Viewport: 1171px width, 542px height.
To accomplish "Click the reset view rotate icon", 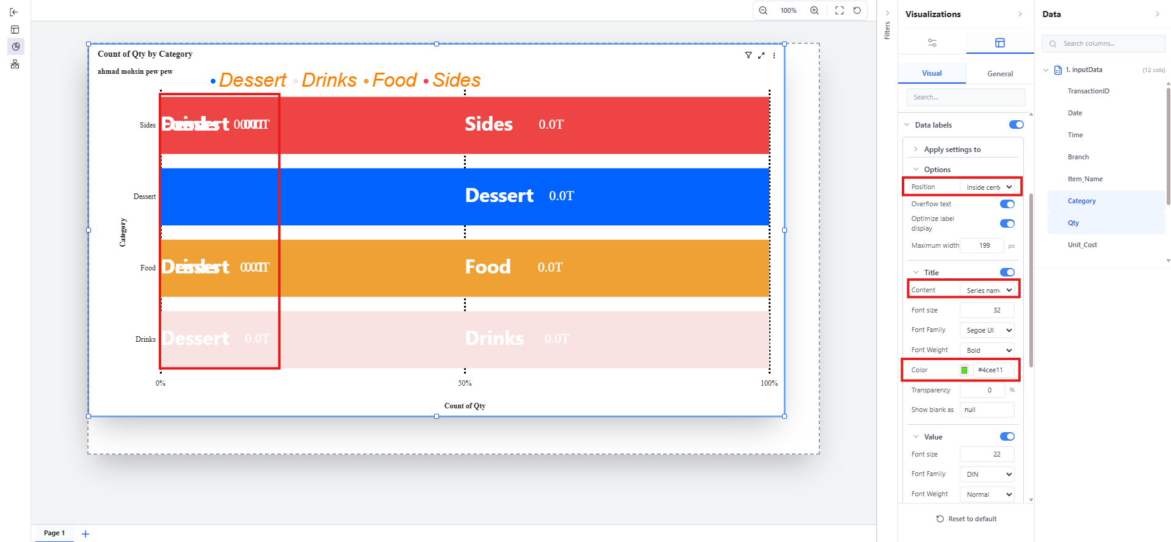I will 857,10.
